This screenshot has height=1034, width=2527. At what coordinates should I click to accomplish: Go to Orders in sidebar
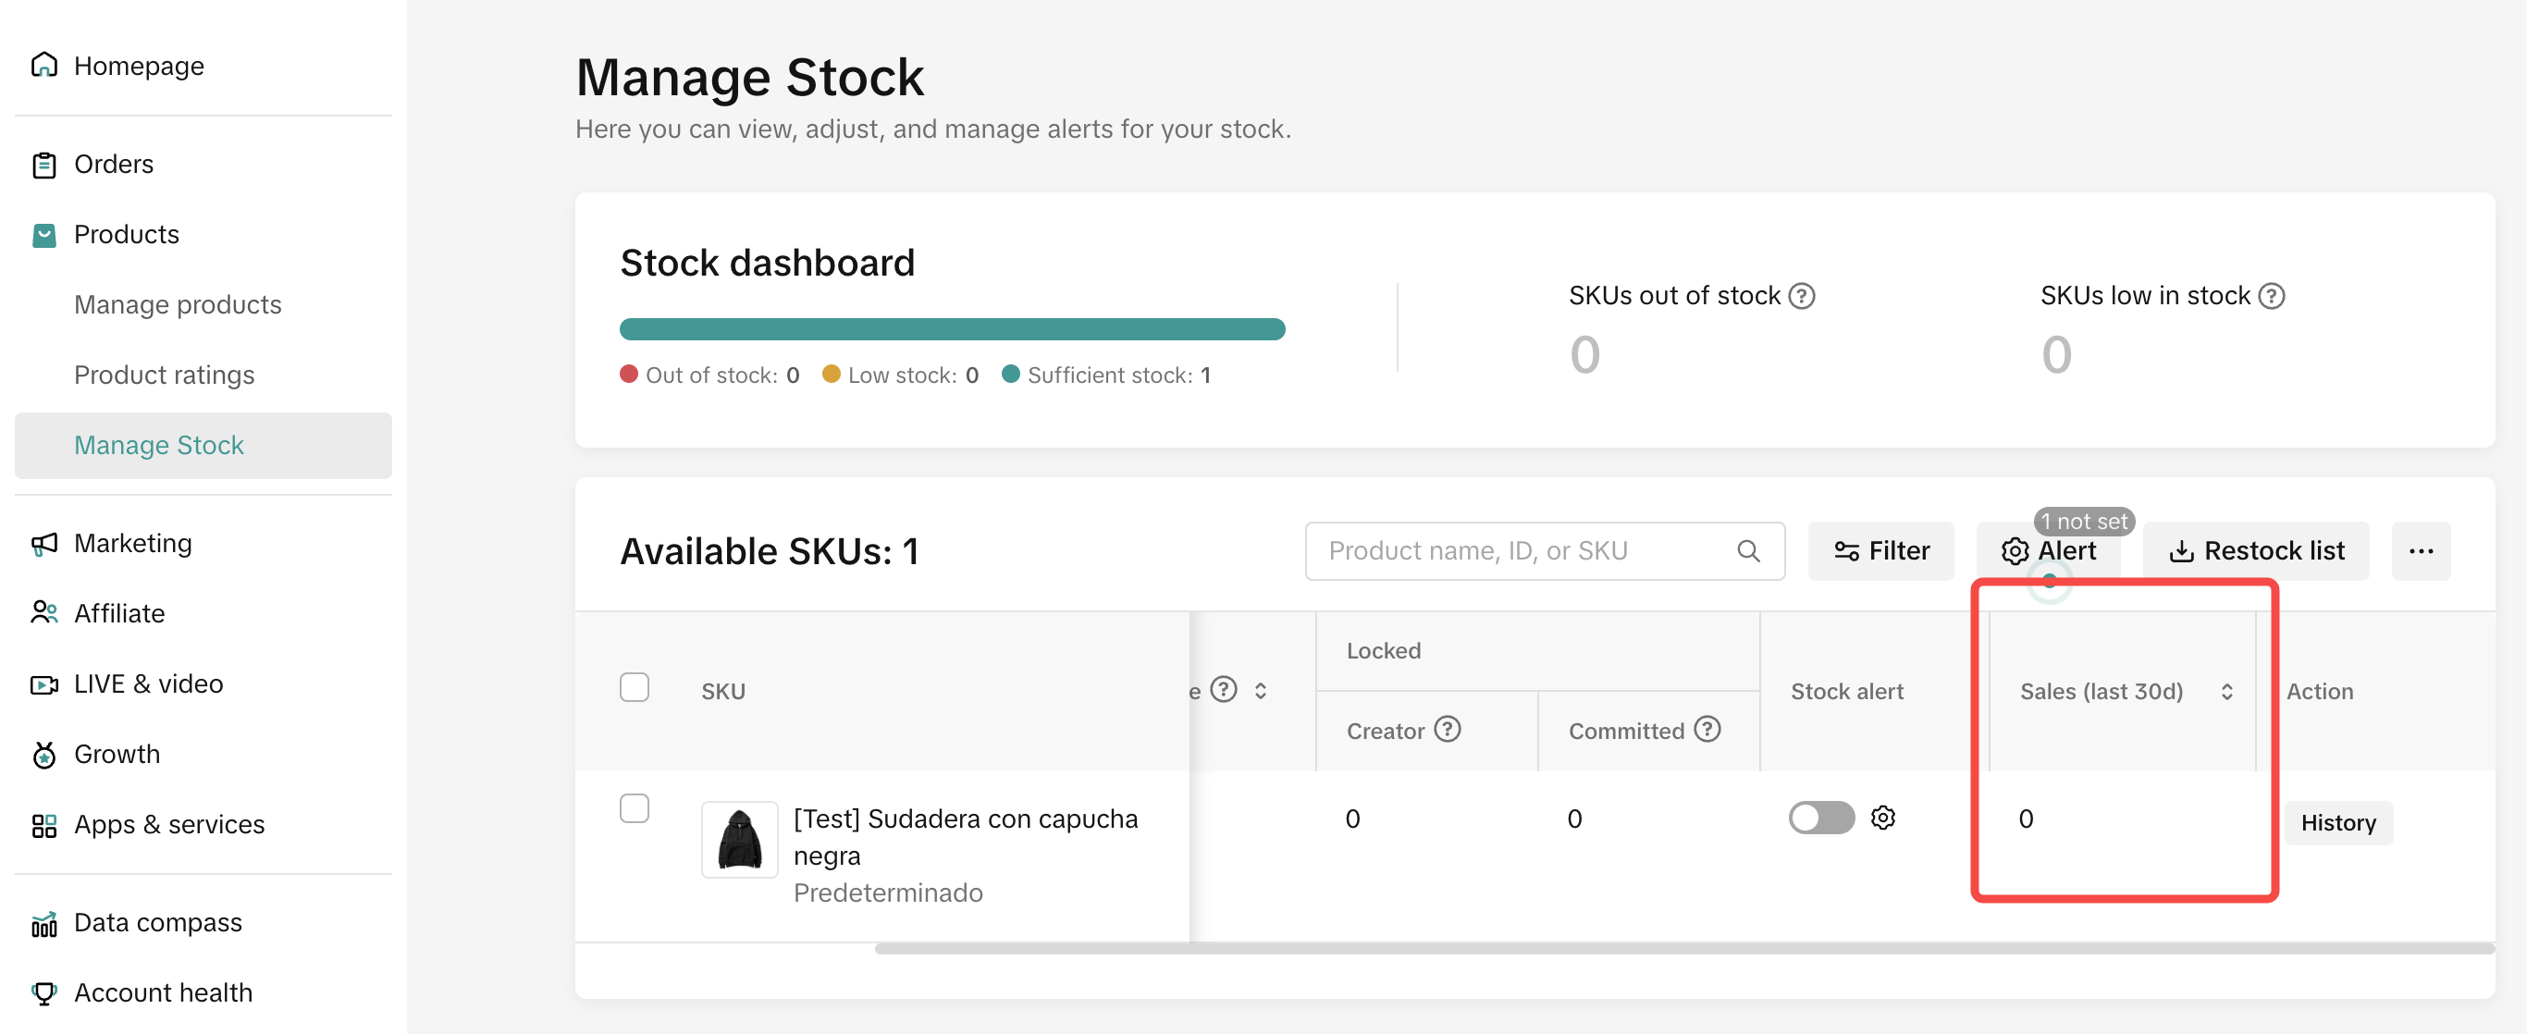[113, 164]
